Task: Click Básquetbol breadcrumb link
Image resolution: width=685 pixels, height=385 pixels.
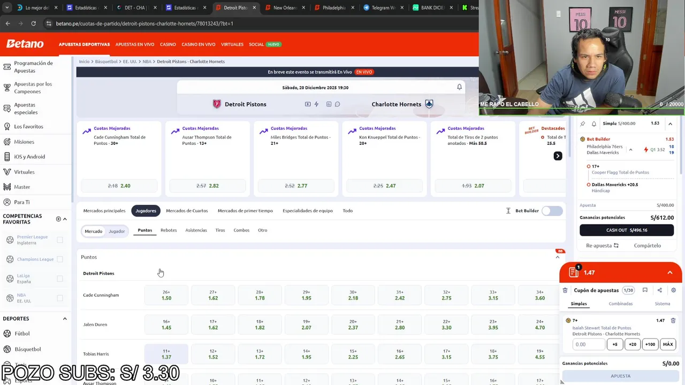Action: 106,61
